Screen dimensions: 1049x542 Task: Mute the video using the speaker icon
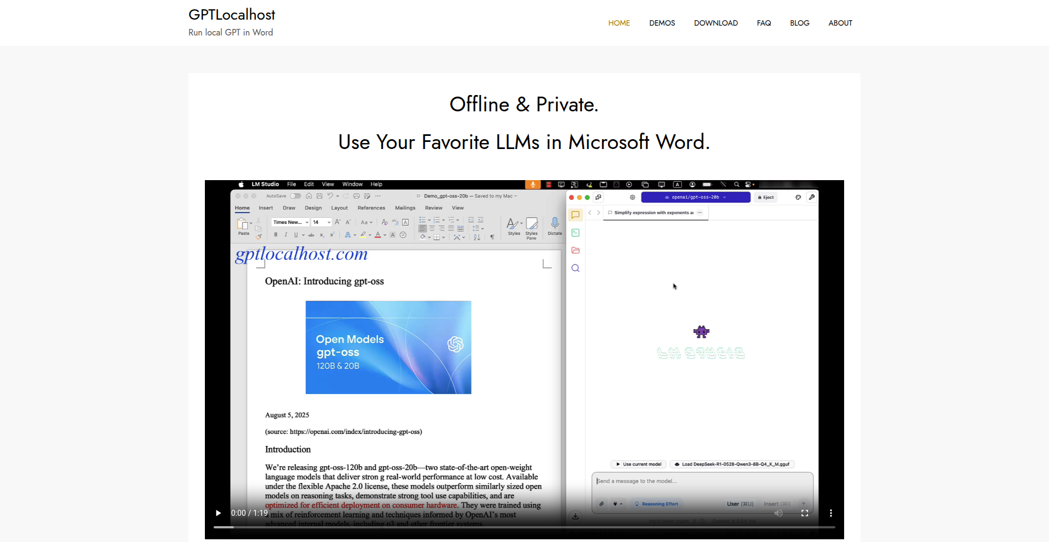(x=779, y=513)
